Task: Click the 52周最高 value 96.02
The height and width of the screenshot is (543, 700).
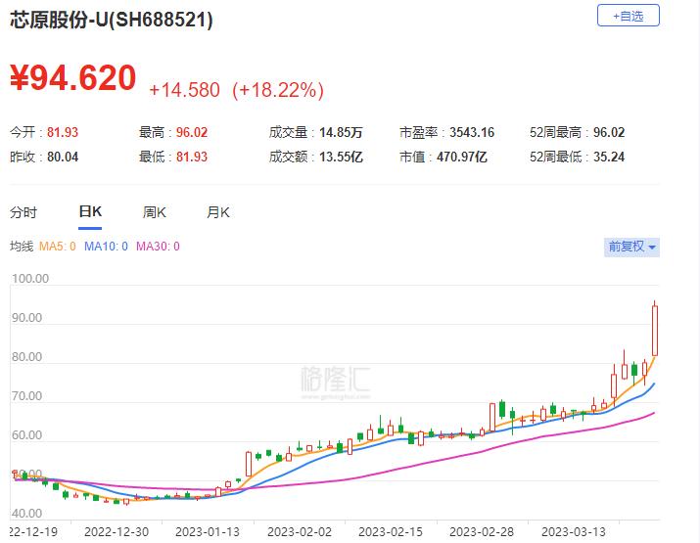Action: point(609,132)
